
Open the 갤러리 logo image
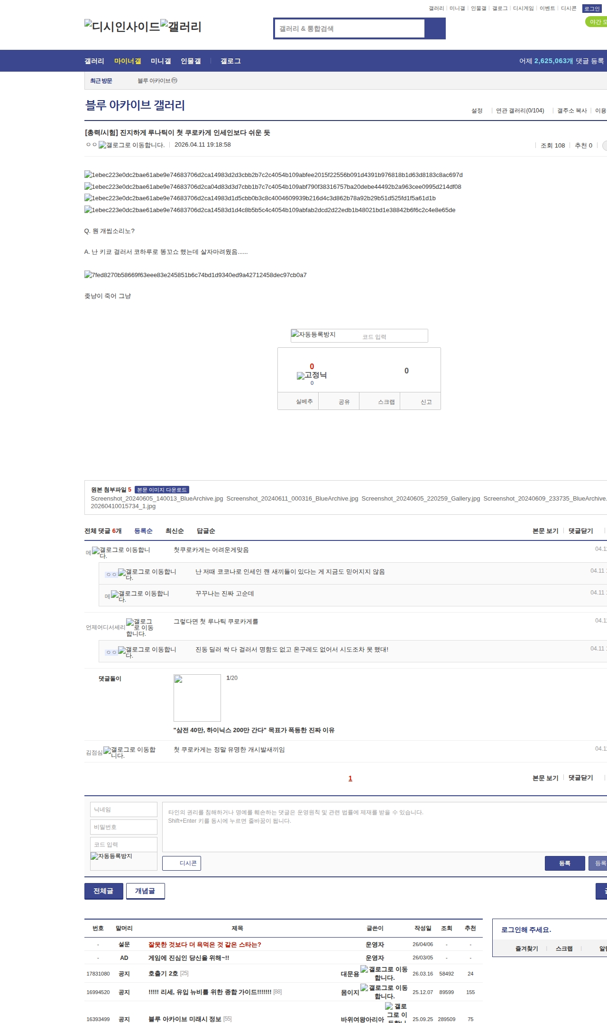pyautogui.click(x=181, y=27)
